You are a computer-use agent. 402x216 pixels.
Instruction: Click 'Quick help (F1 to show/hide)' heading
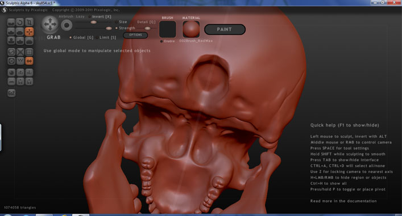(x=345, y=125)
